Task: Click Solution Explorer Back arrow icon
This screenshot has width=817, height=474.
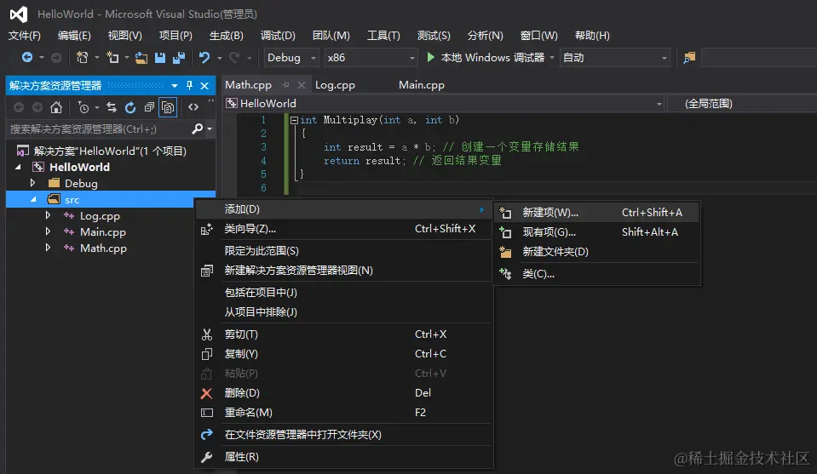Action: (19, 107)
